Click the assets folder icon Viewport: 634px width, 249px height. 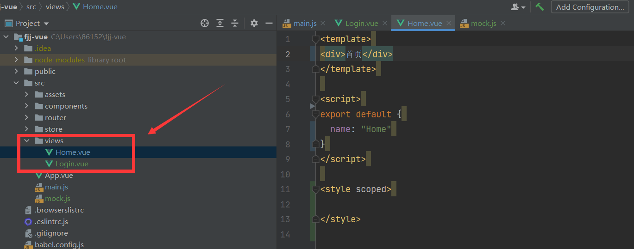[39, 94]
